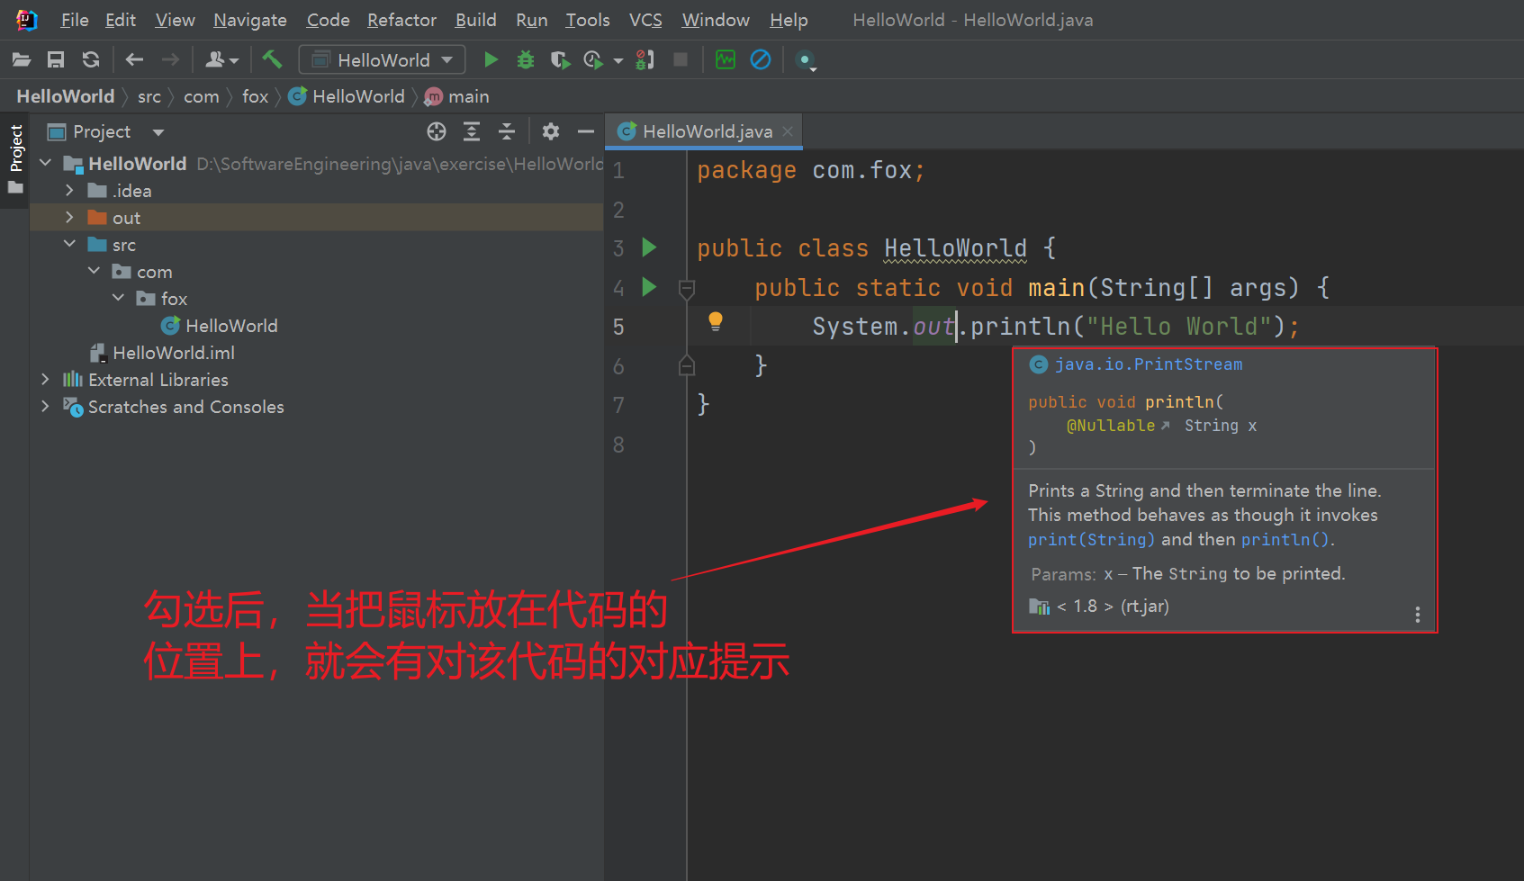Navigate forward with the right arrow
The height and width of the screenshot is (881, 1524).
[x=170, y=60]
